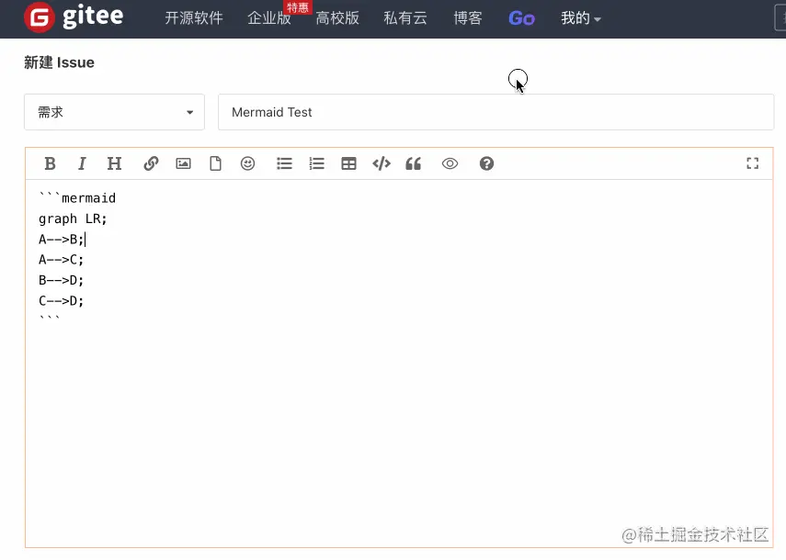Open the 企业版 navigation item

[x=269, y=18]
